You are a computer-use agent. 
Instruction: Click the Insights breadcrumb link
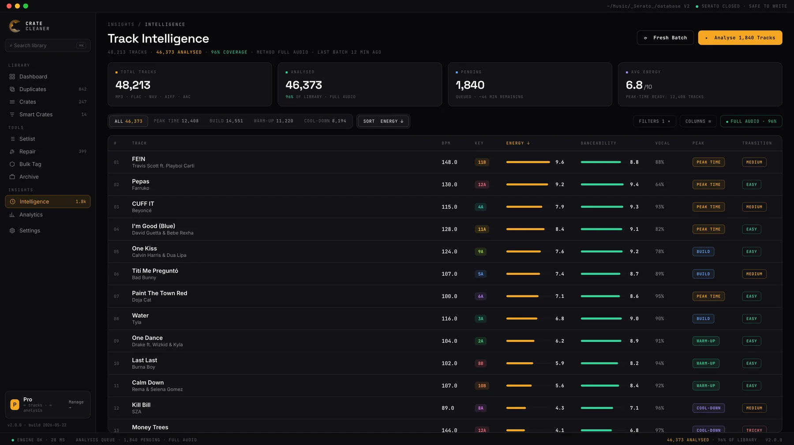121,25
